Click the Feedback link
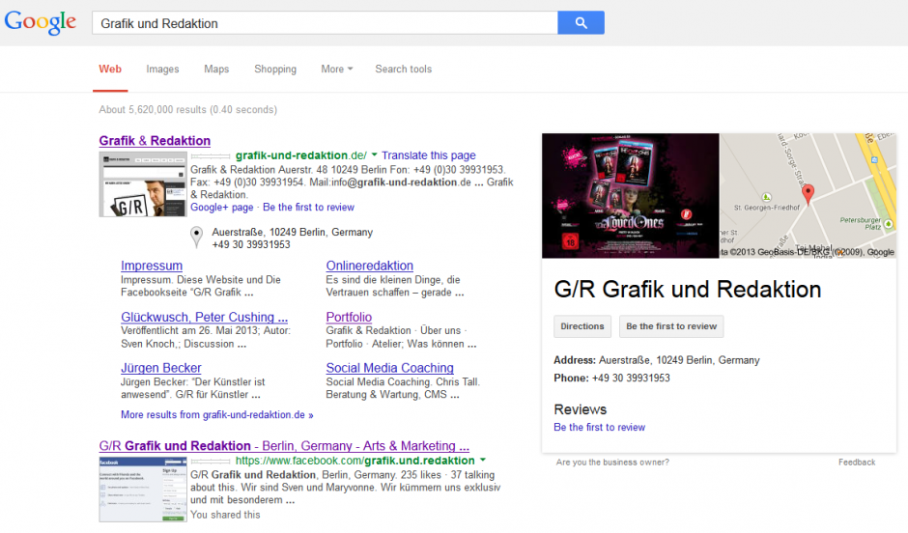 point(857,463)
